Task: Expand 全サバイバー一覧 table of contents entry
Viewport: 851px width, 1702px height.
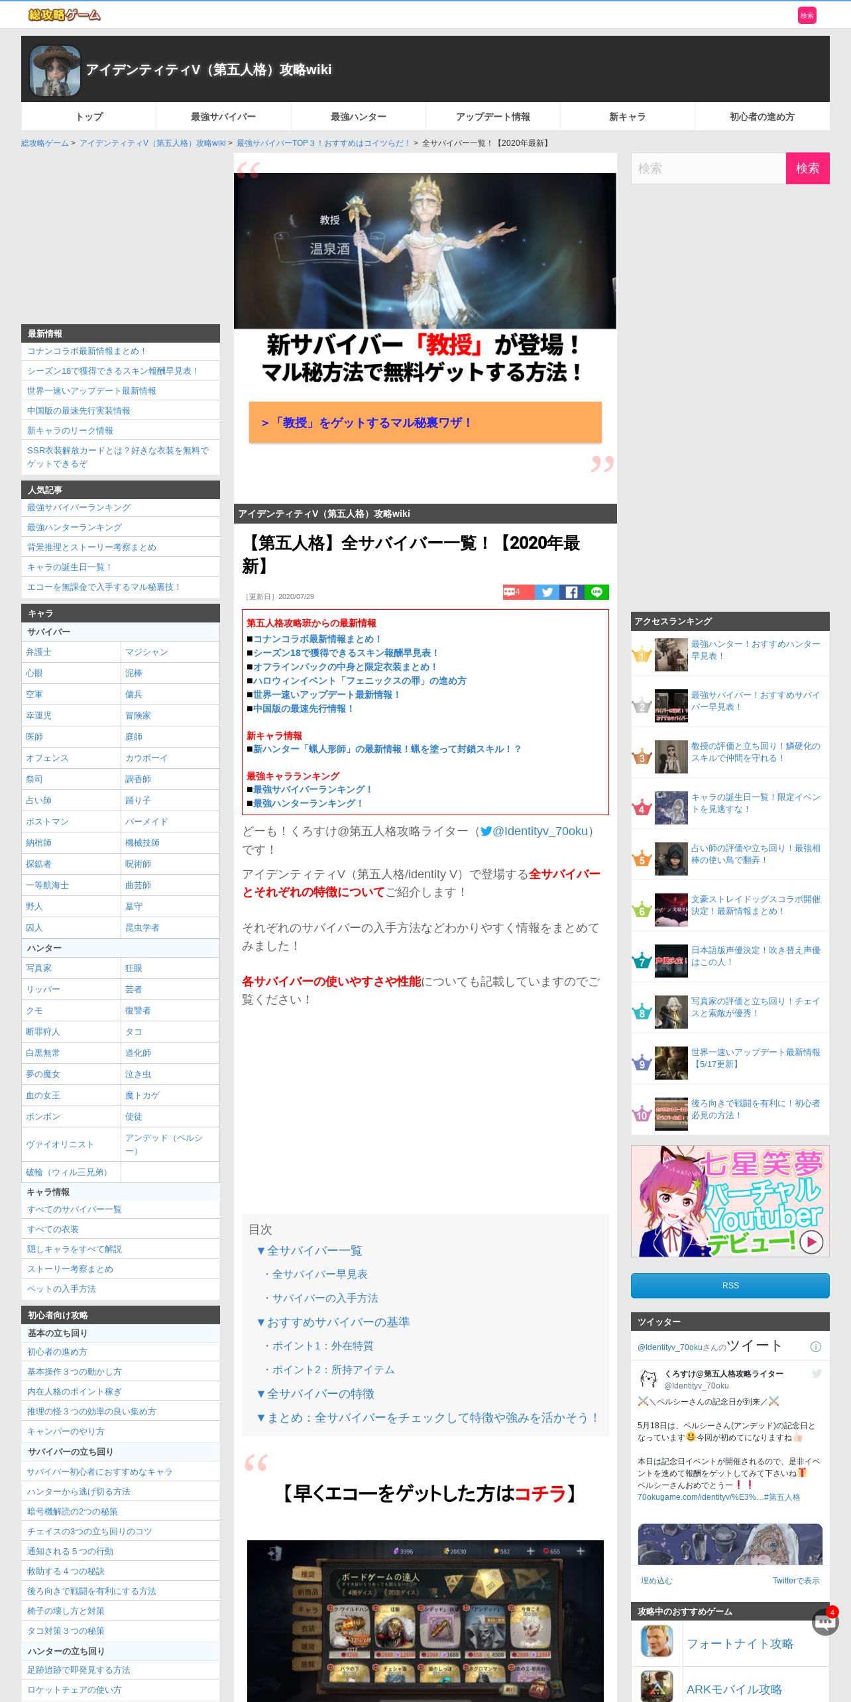Action: coord(310,1251)
